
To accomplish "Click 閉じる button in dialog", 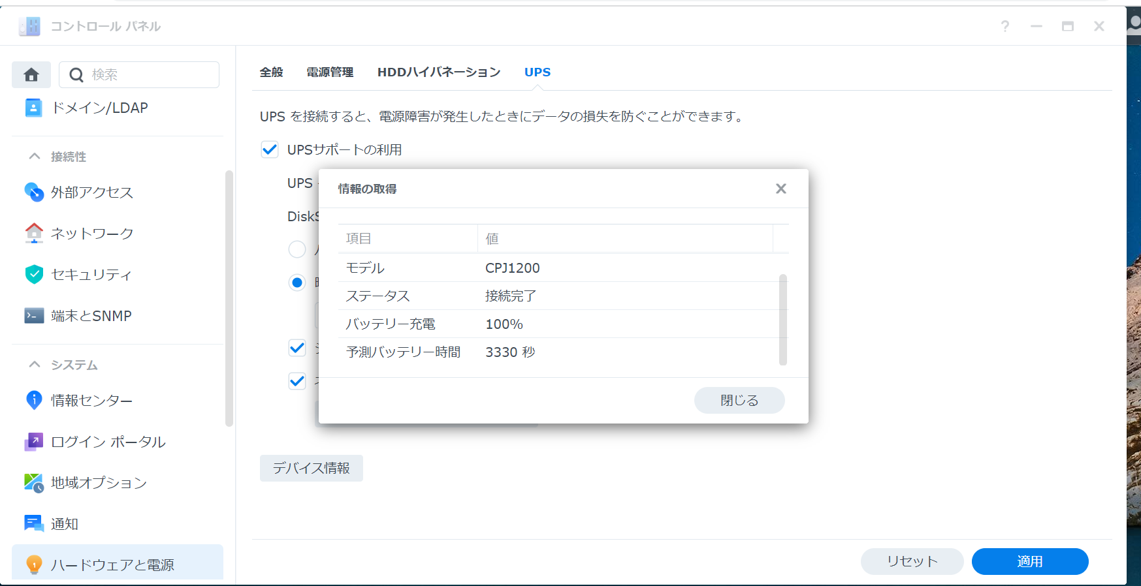I will (739, 400).
